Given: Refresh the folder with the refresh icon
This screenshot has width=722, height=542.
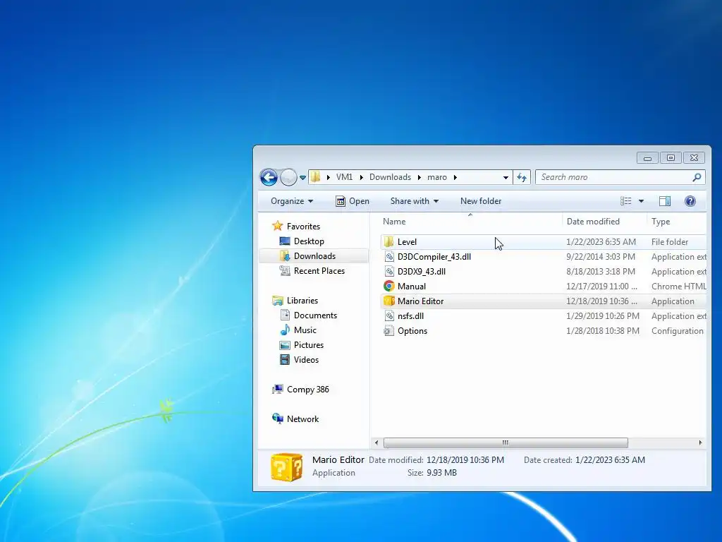Looking at the screenshot, I should [522, 177].
